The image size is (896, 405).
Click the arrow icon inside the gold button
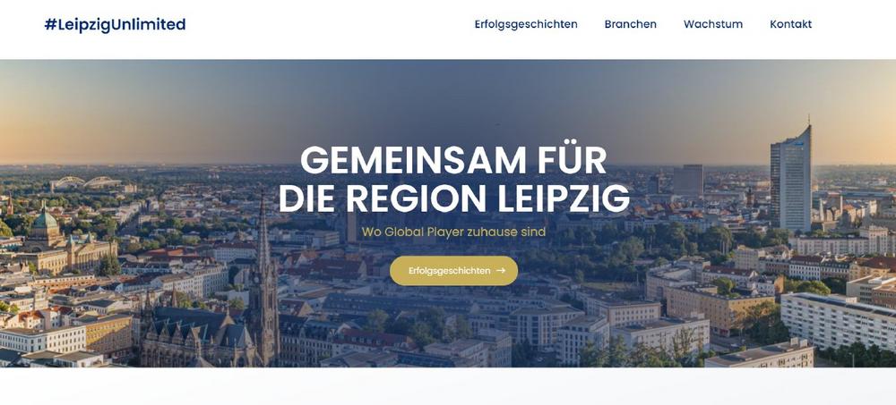(x=501, y=270)
